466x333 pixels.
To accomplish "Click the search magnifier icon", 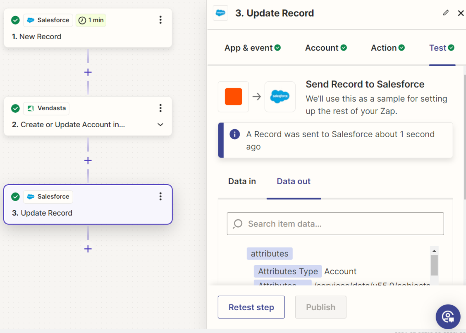I will click(x=238, y=224).
